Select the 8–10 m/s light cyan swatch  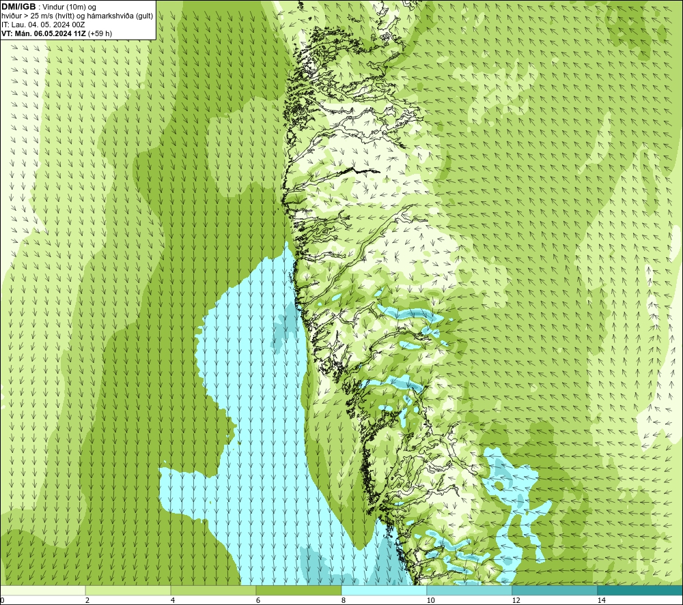click(x=384, y=590)
